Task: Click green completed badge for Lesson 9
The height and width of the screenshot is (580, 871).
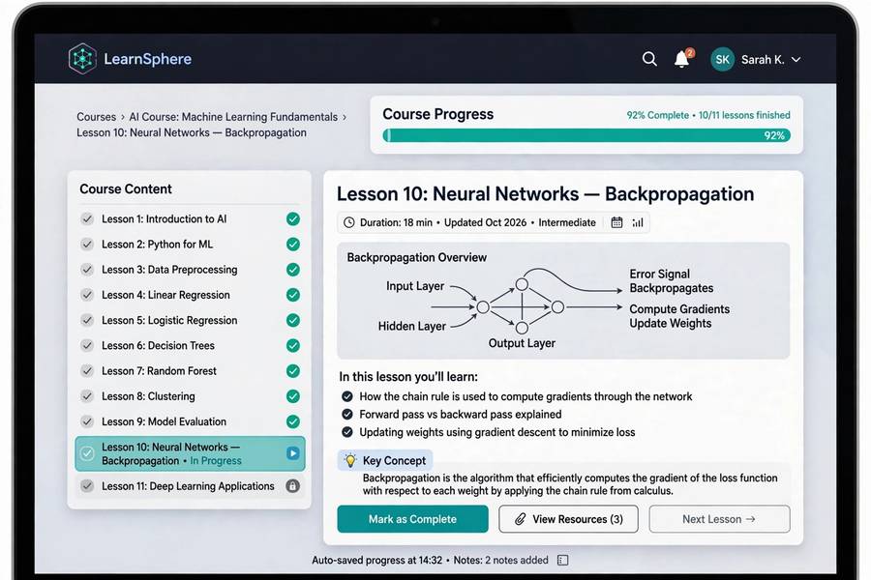Action: point(293,421)
